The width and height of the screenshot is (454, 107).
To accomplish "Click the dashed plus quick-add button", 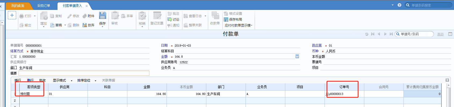I will [x=12, y=15].
